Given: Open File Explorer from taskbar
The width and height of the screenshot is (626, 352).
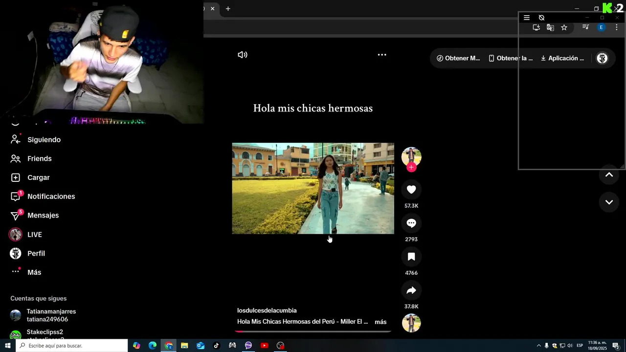Looking at the screenshot, I should click(184, 346).
